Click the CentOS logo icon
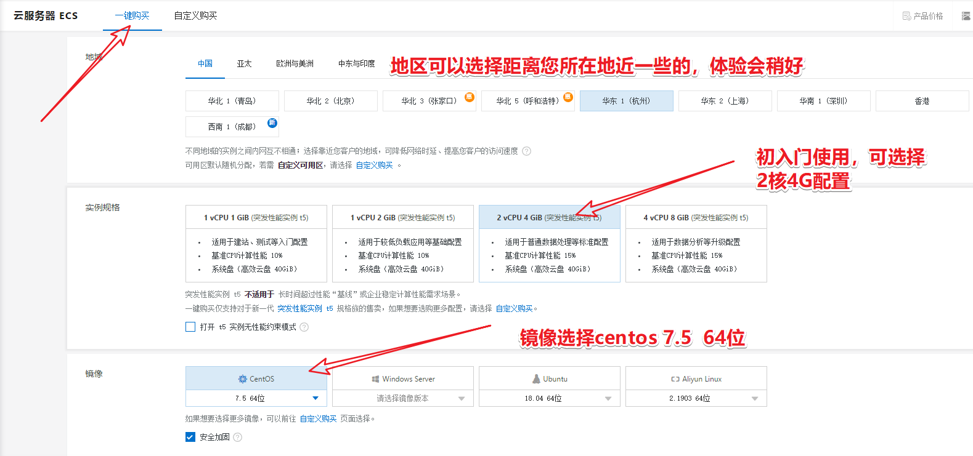 [x=243, y=379]
